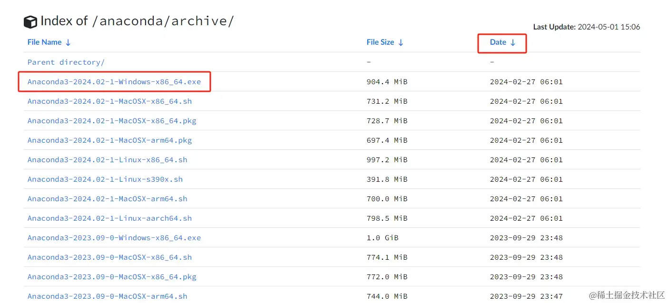The height and width of the screenshot is (303, 668).
Task: Click the box icon beside Index of heading
Action: click(x=30, y=22)
